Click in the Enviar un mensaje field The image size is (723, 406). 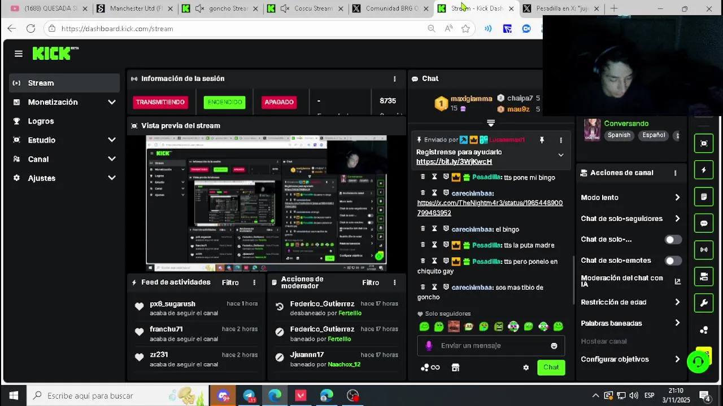coord(491,346)
